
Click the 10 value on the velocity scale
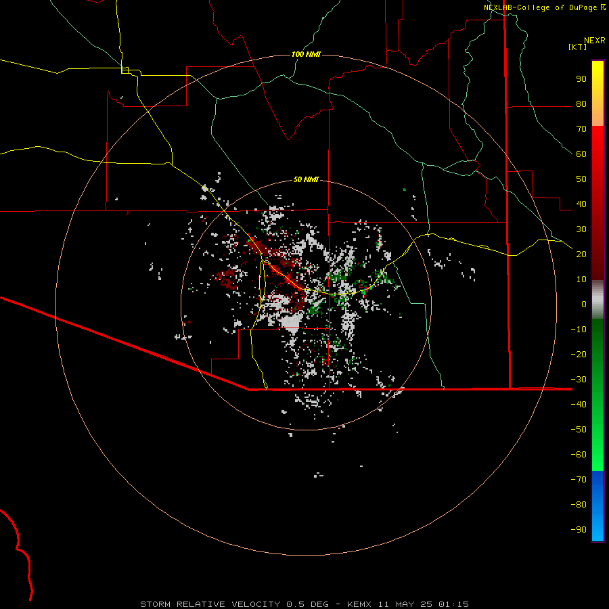point(581,279)
